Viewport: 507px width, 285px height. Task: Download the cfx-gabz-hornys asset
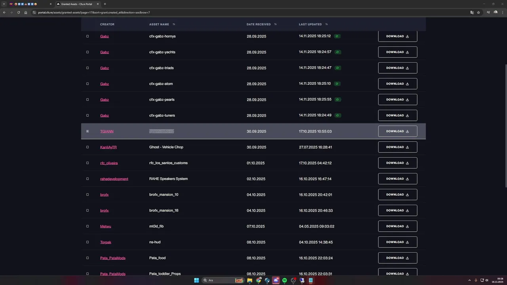coord(397,36)
